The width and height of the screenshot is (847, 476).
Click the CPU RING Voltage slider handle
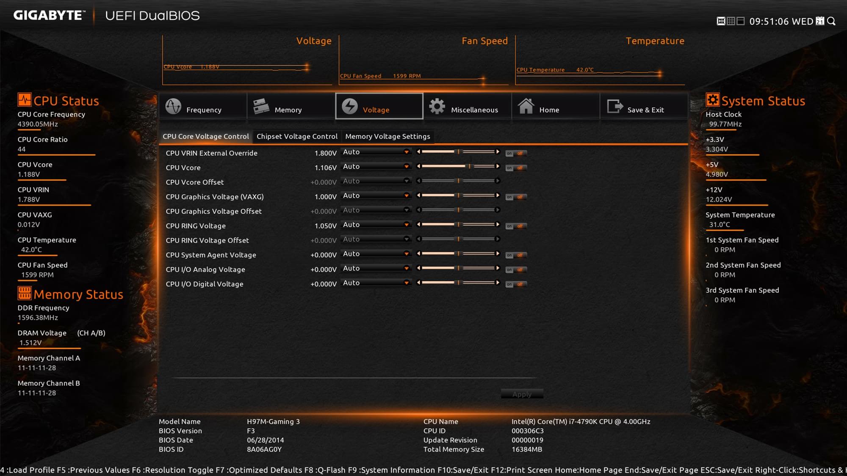[458, 225]
